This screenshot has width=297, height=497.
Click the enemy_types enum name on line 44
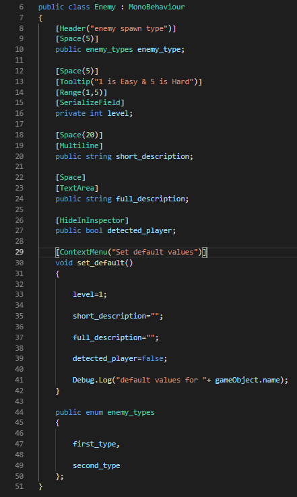point(131,412)
